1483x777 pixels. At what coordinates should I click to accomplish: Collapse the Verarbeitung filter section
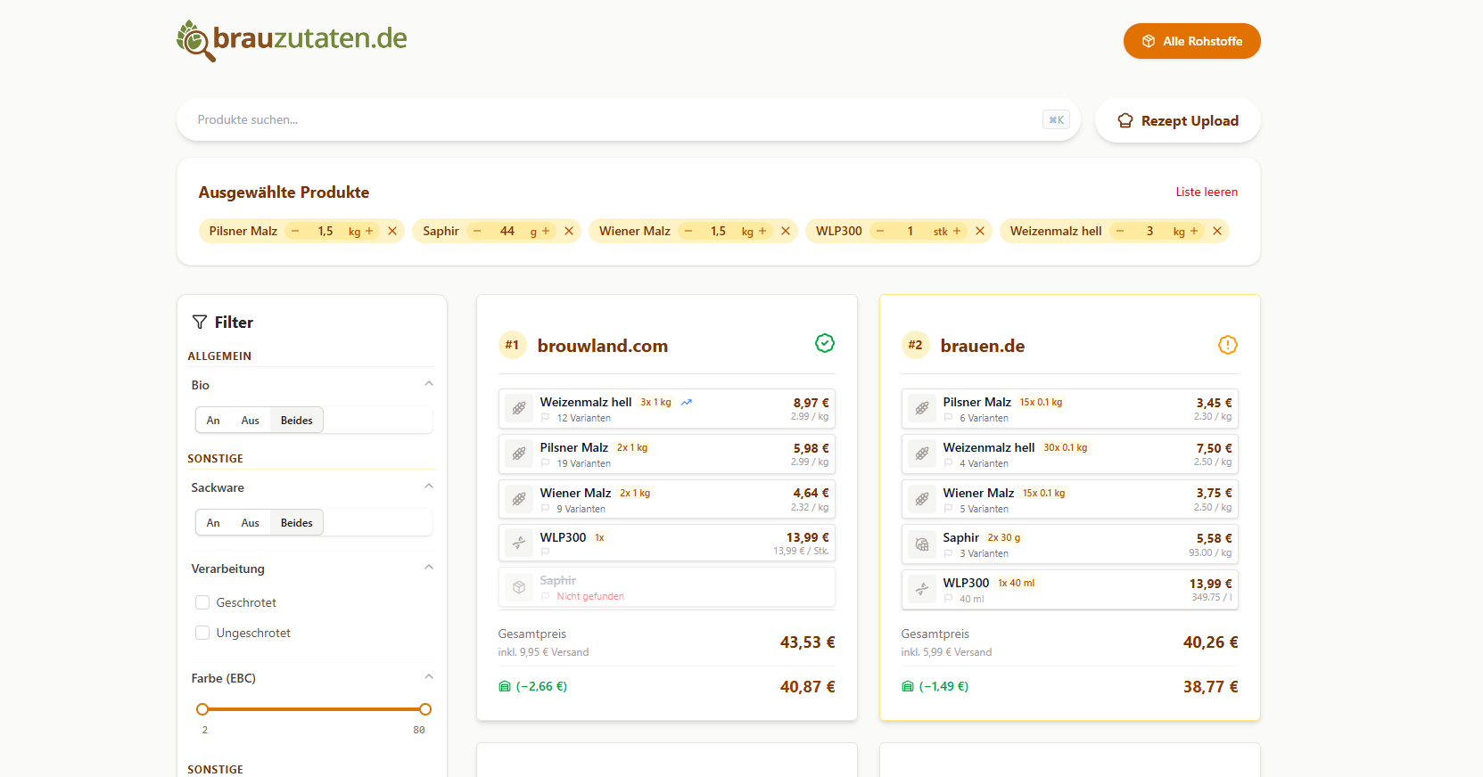[x=429, y=568]
